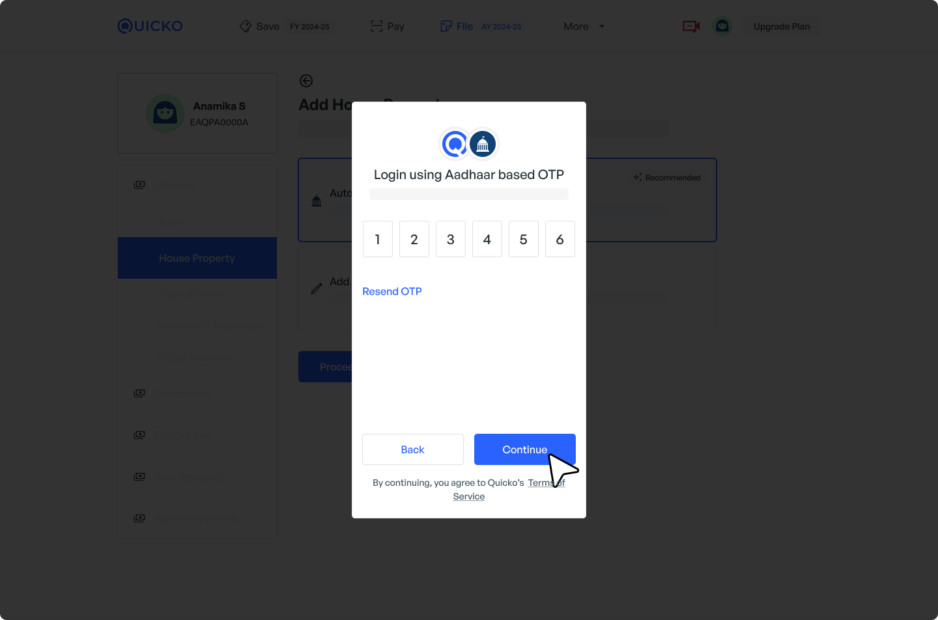938x620 pixels.
Task: Click the Save tag icon
Action: click(246, 26)
